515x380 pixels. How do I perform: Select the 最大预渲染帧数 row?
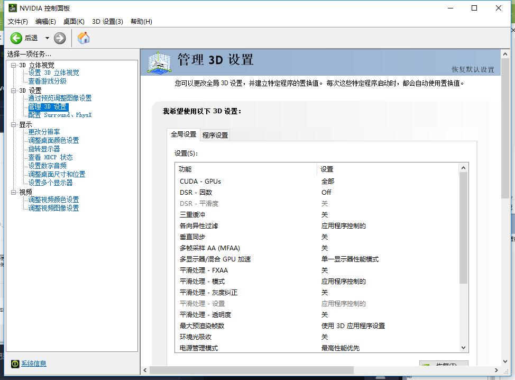coord(317,326)
